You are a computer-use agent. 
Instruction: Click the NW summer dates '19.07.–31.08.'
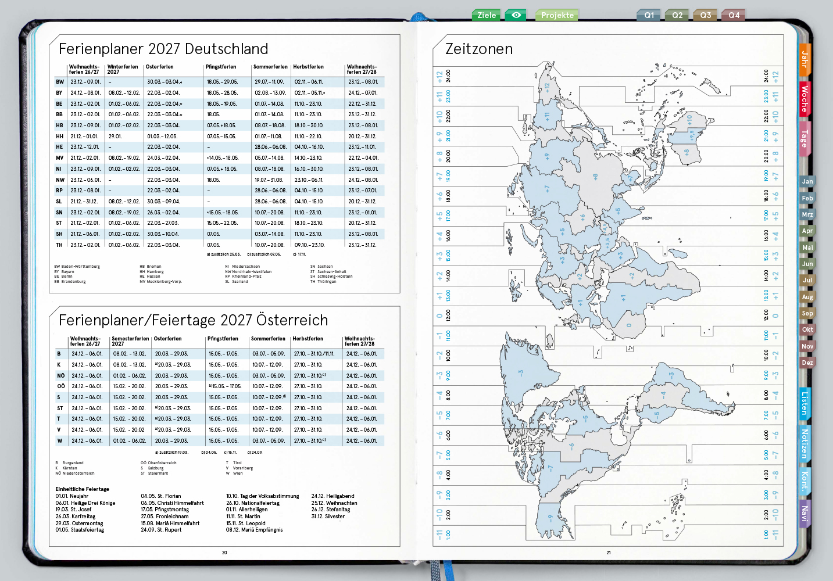point(269,180)
